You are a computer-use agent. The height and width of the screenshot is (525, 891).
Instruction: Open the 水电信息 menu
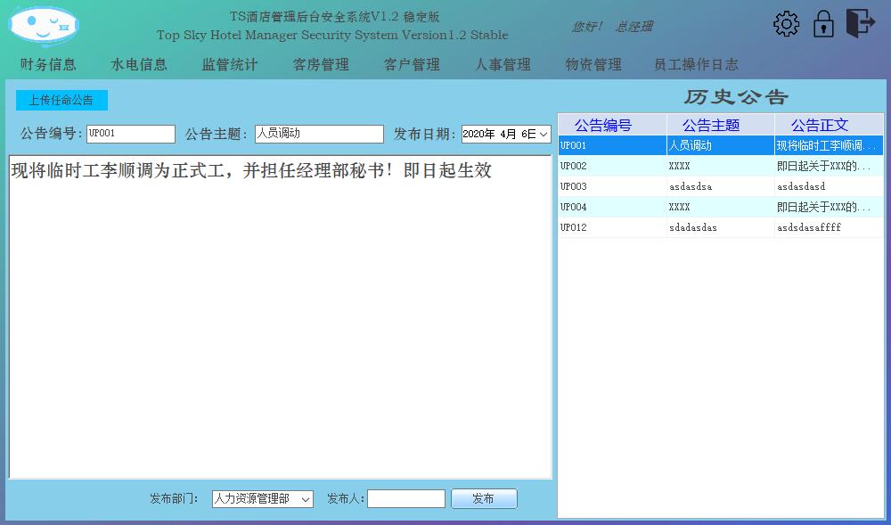point(139,64)
